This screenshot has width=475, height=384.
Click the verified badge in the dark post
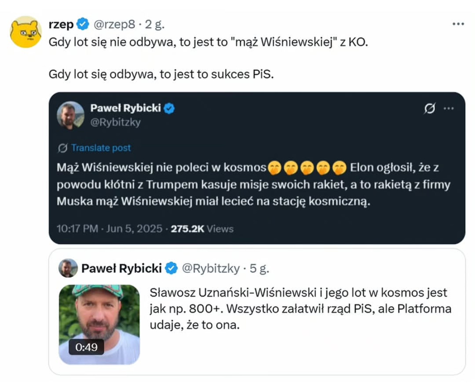coord(169,108)
